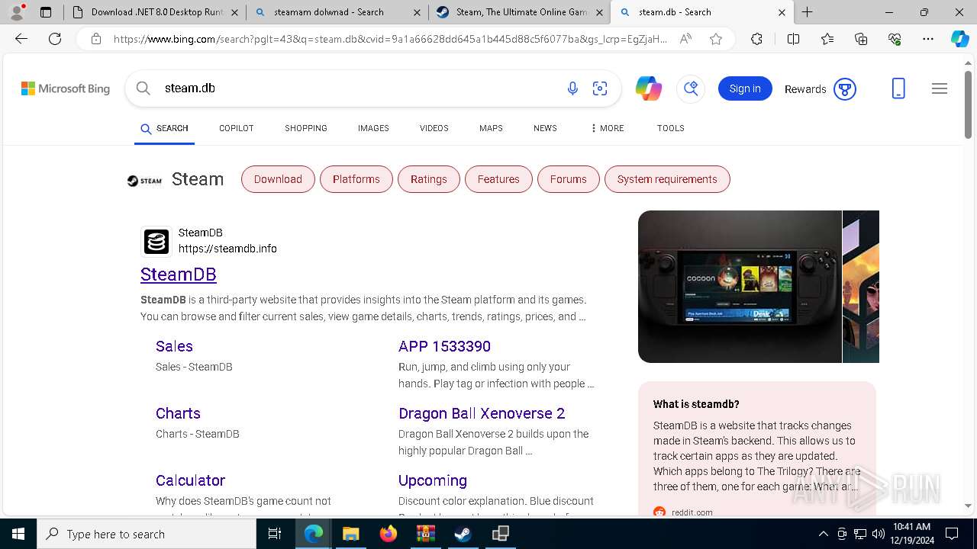
Task: Open File Explorer from the taskbar
Action: coord(350,534)
